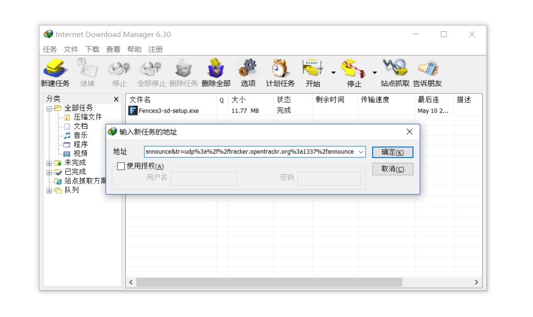Image resolution: width=533 pixels, height=317 pixels.
Task: Sort by 传输速度 column header
Action: pos(386,100)
